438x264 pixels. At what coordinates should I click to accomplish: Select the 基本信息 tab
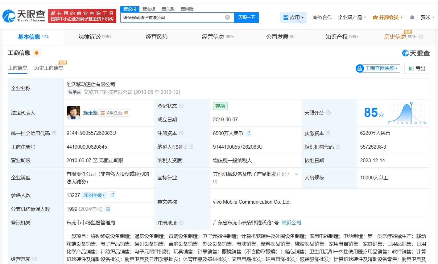(x=33, y=37)
